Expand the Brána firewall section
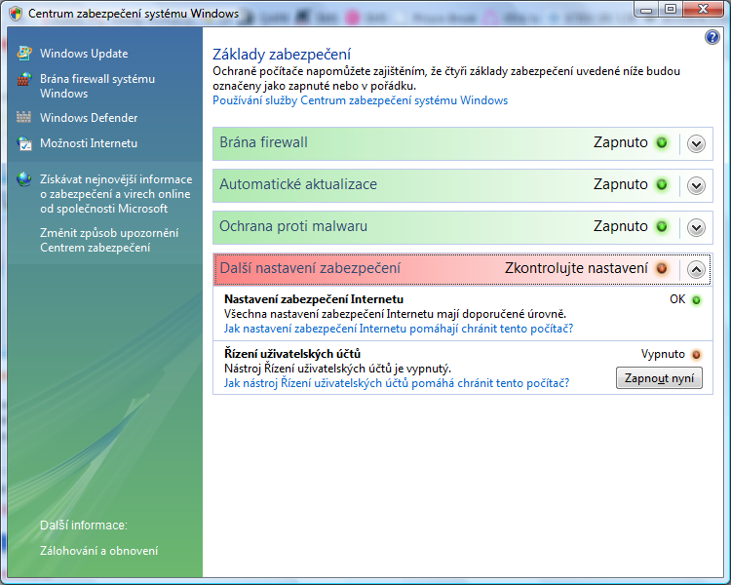Image resolution: width=731 pixels, height=585 pixels. tap(696, 143)
